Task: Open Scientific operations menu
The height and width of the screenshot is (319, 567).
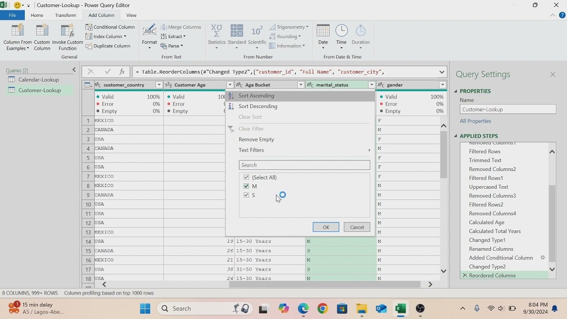Action: coord(257,37)
